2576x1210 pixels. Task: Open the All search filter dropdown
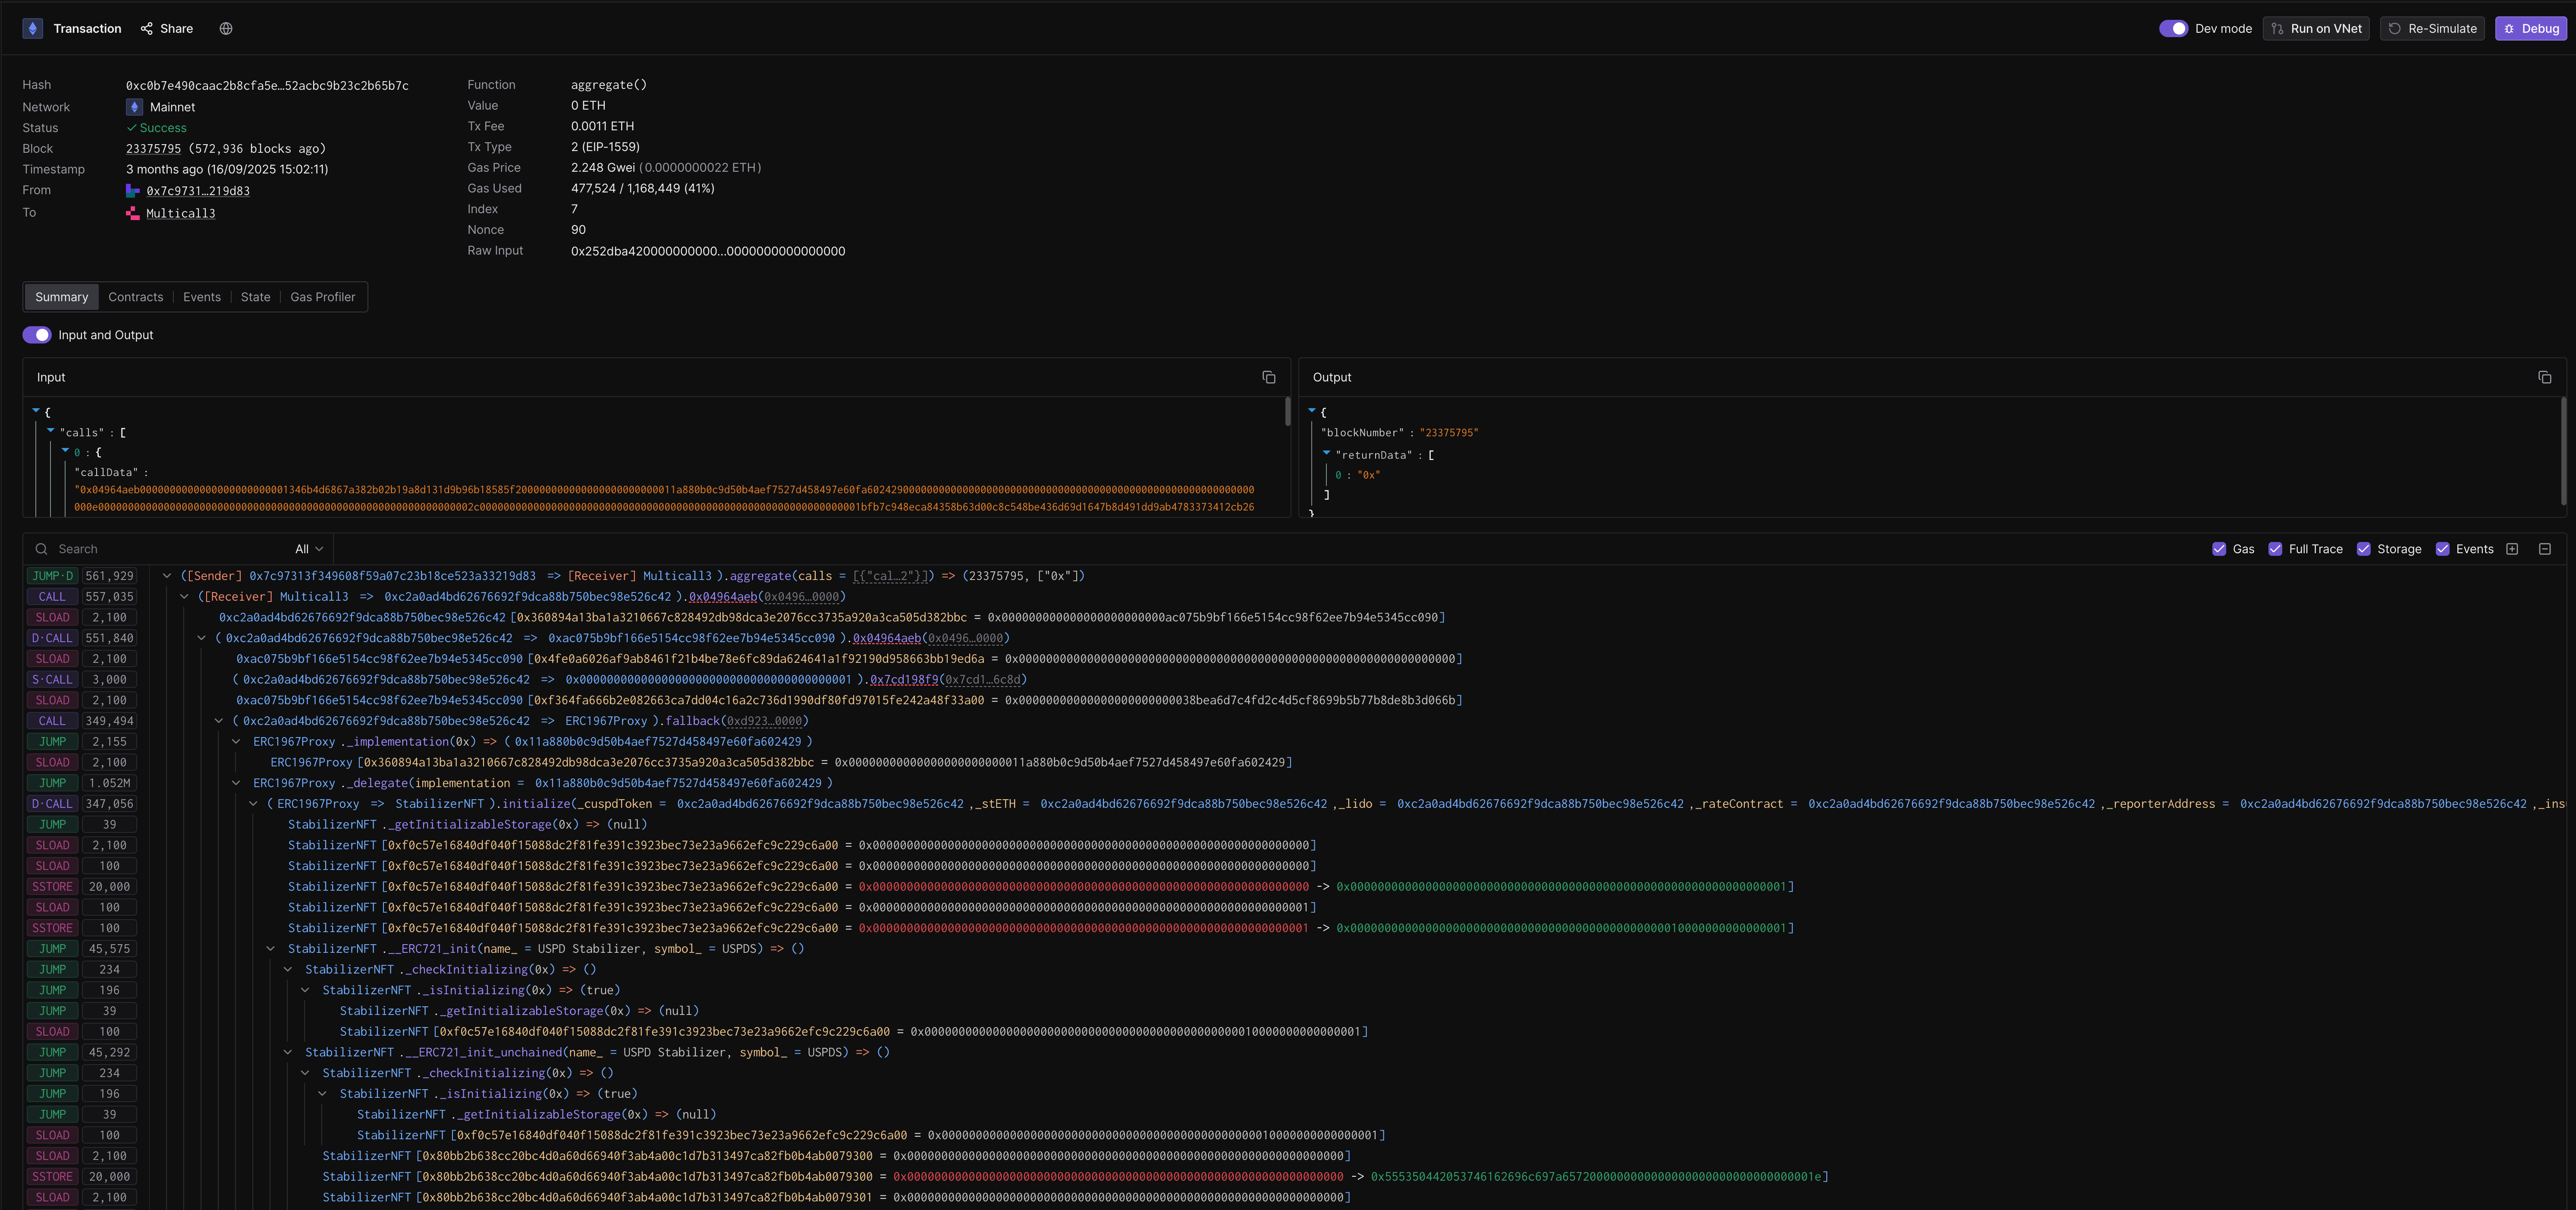point(307,548)
